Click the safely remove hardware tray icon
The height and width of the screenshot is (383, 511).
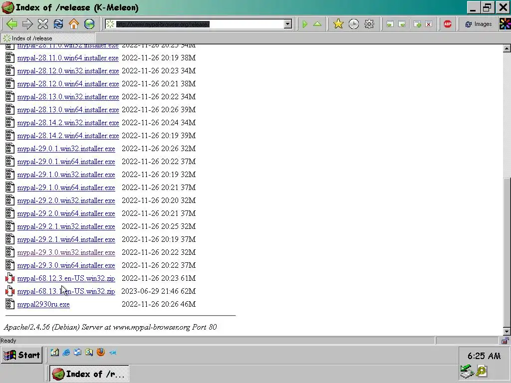(467, 371)
